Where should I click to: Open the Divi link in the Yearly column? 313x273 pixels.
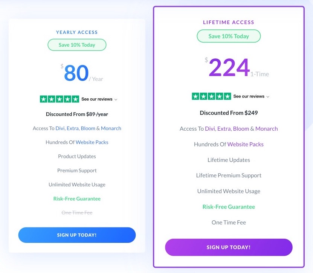(60, 128)
